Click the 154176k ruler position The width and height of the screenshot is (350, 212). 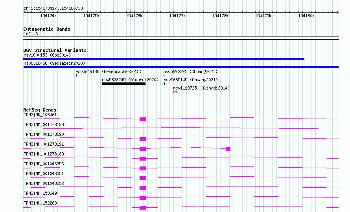[x=134, y=16]
